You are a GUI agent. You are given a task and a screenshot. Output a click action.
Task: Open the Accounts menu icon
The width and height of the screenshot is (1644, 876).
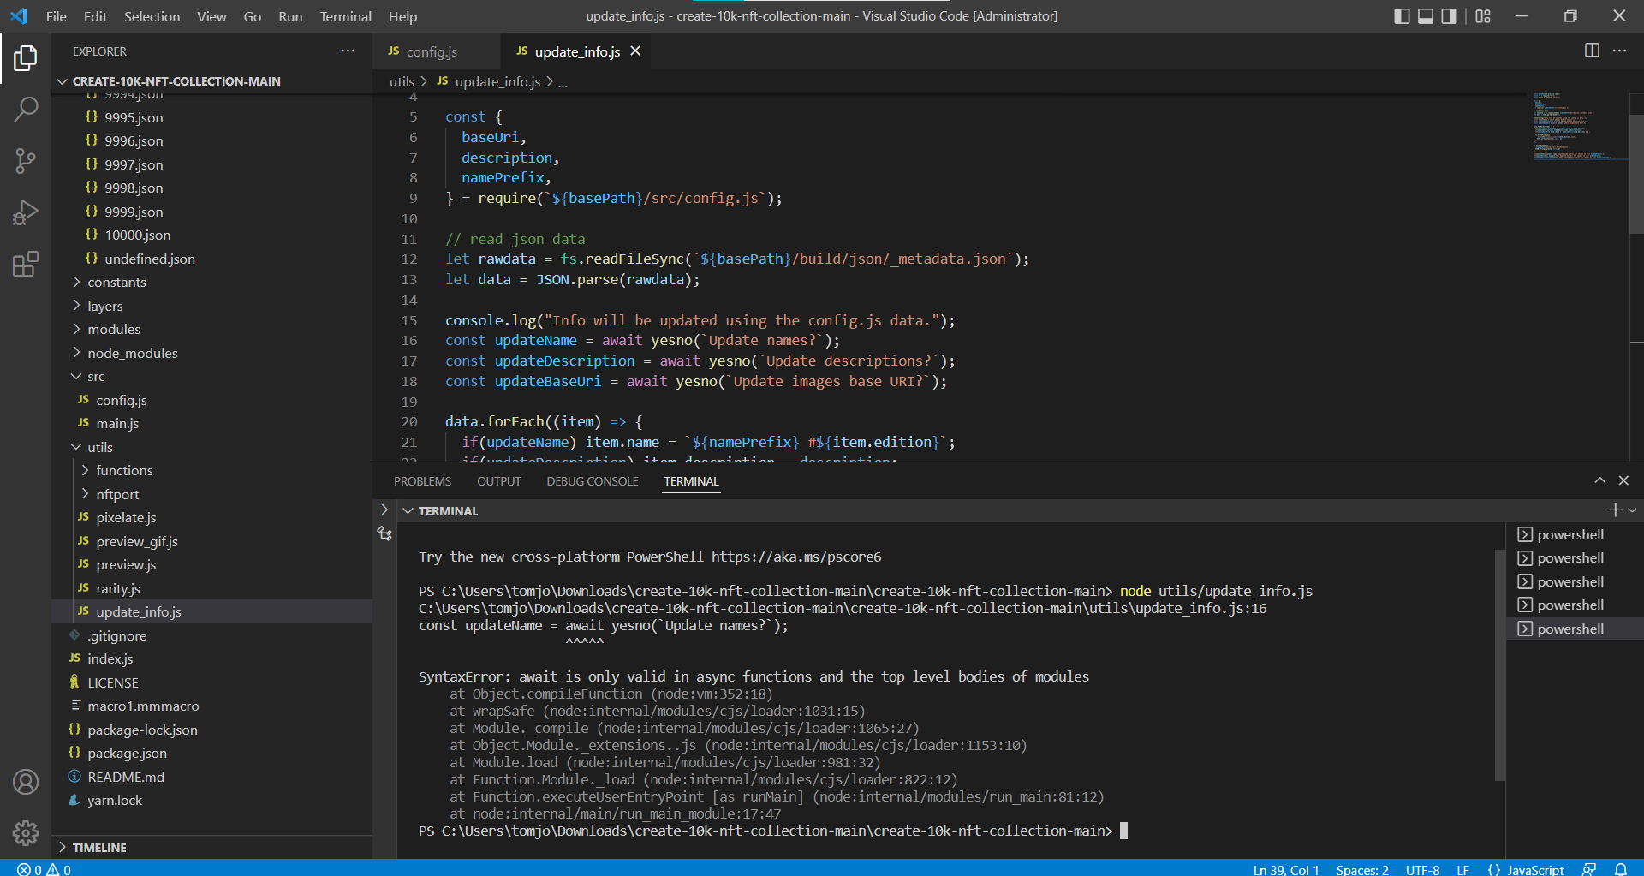tap(26, 782)
